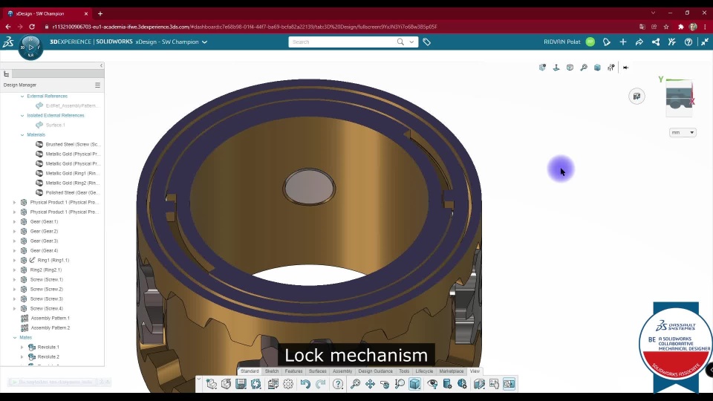Switch to the Lifecycle tab

(x=424, y=371)
